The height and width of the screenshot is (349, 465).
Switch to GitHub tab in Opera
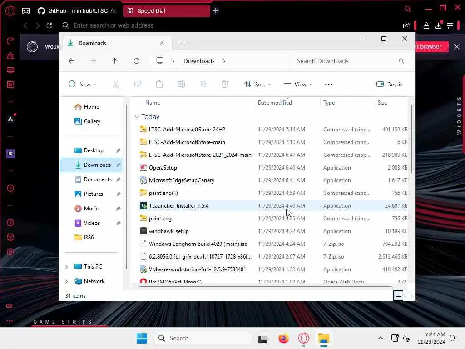click(78, 11)
